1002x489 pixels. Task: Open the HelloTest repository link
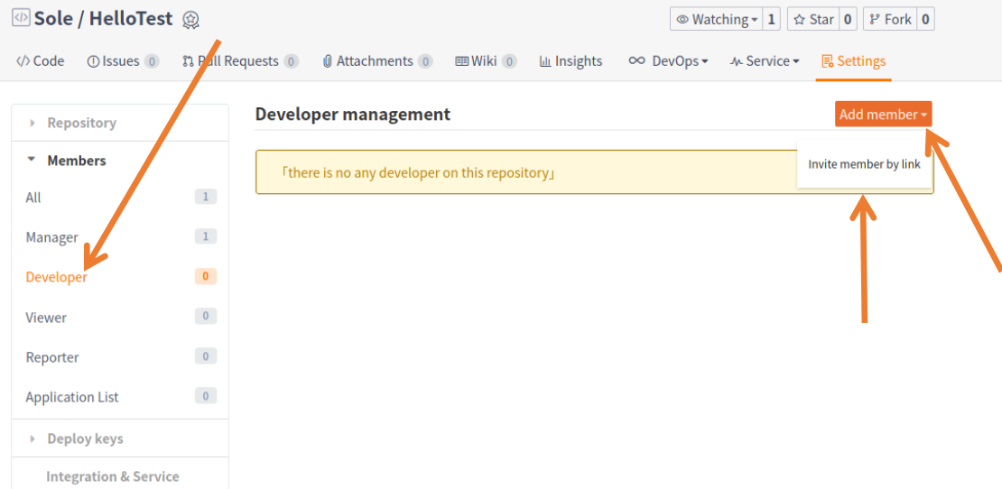pos(131,19)
